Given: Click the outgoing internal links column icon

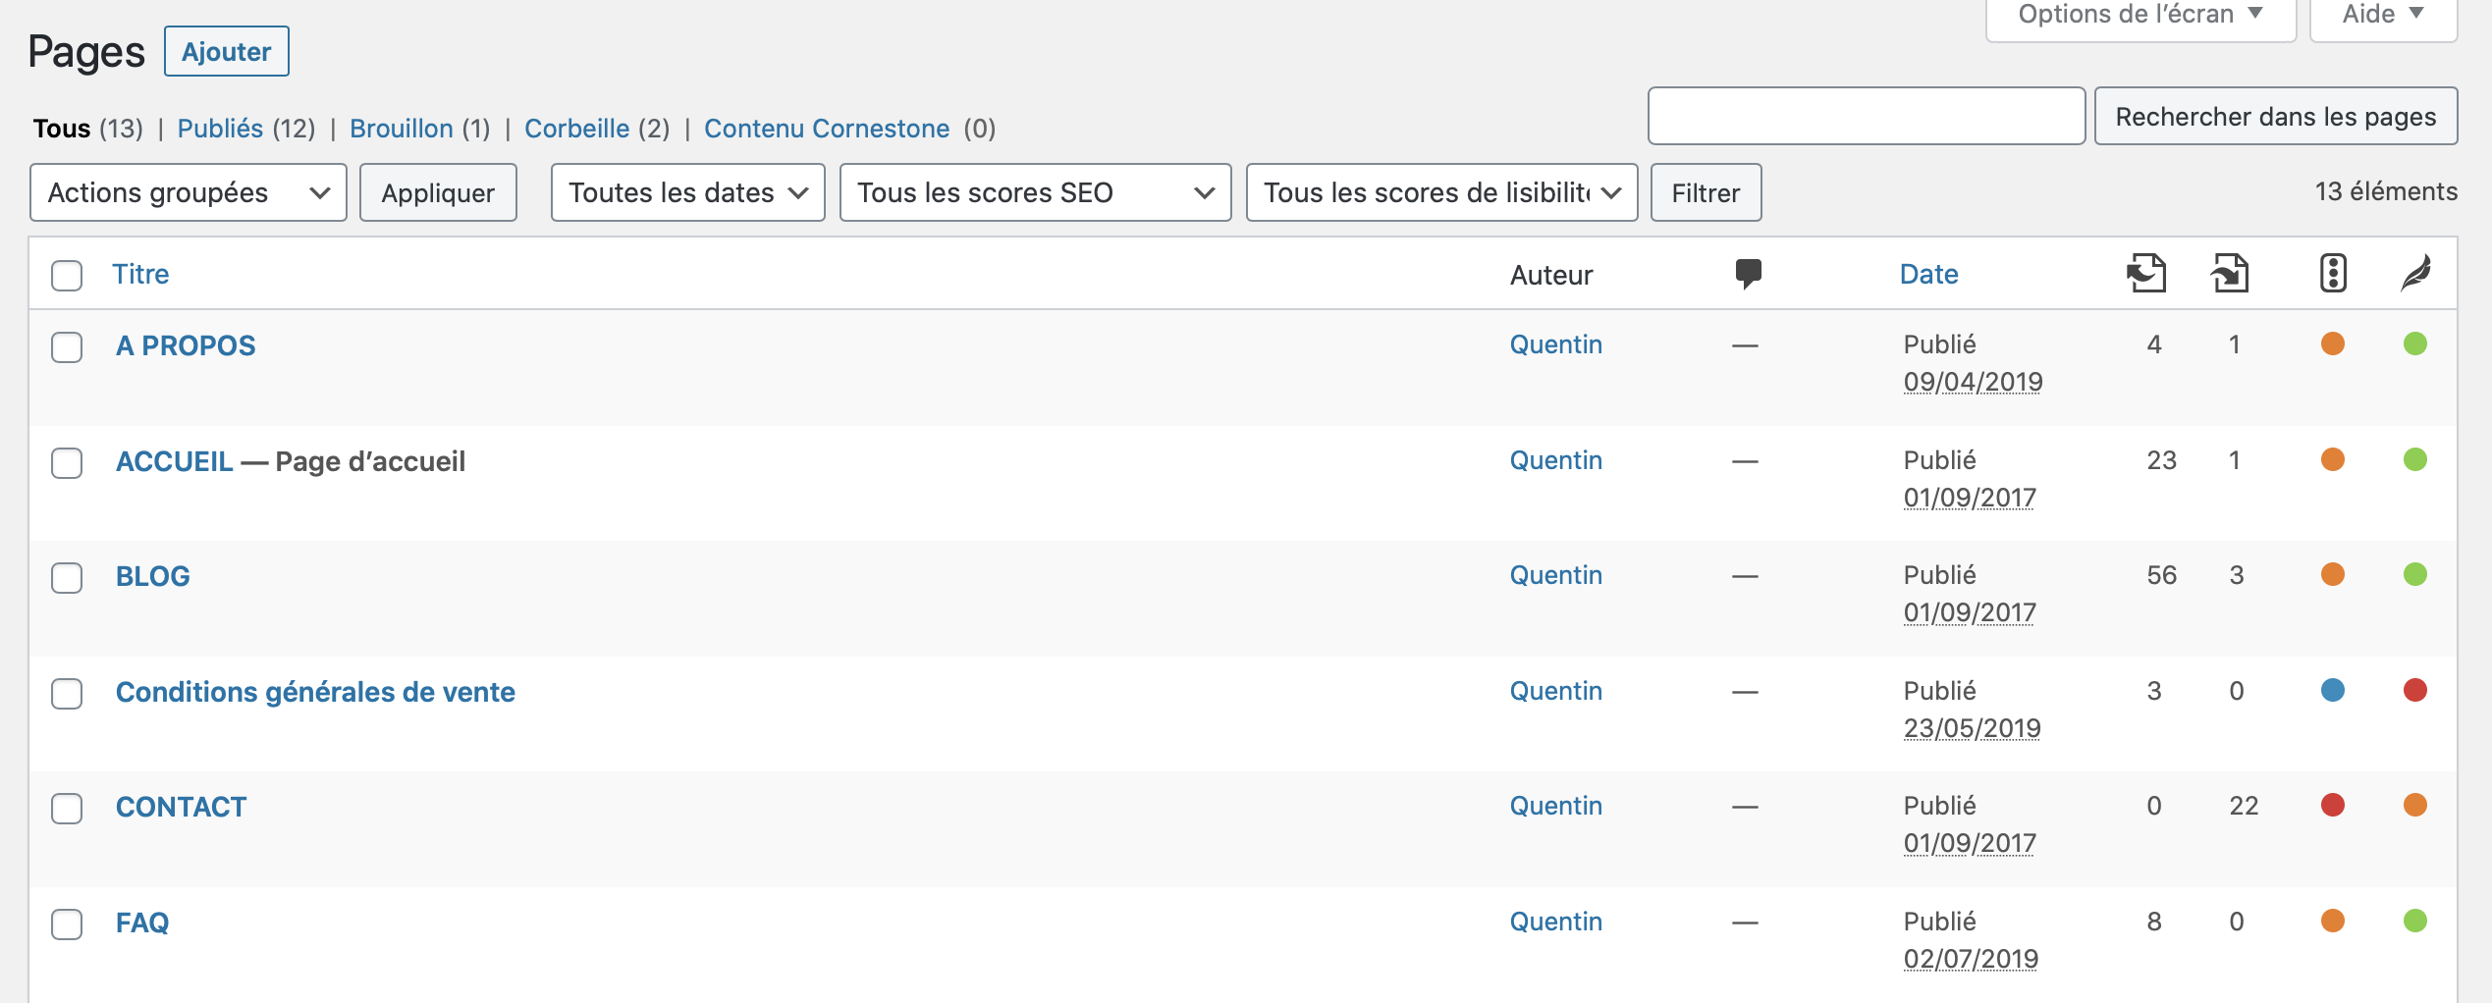Looking at the screenshot, I should [2146, 273].
